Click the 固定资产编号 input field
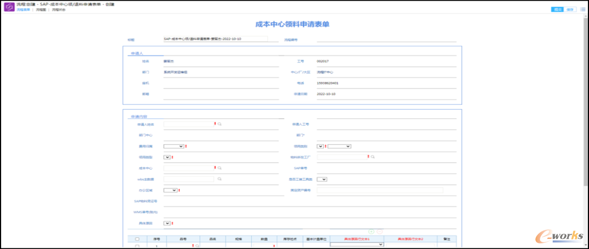Image resolution: width=589 pixels, height=249 pixels. coord(380,190)
